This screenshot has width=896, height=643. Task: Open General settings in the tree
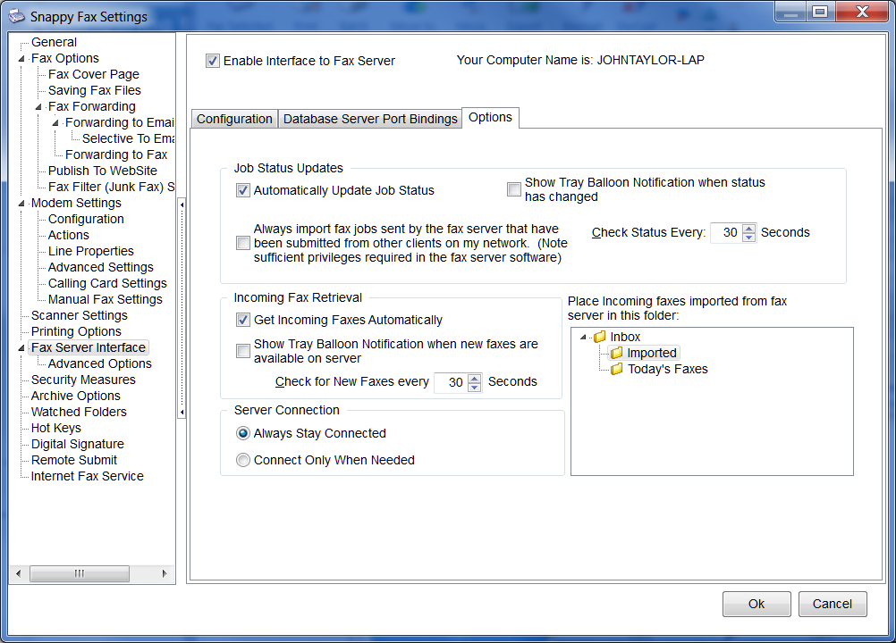pos(54,42)
